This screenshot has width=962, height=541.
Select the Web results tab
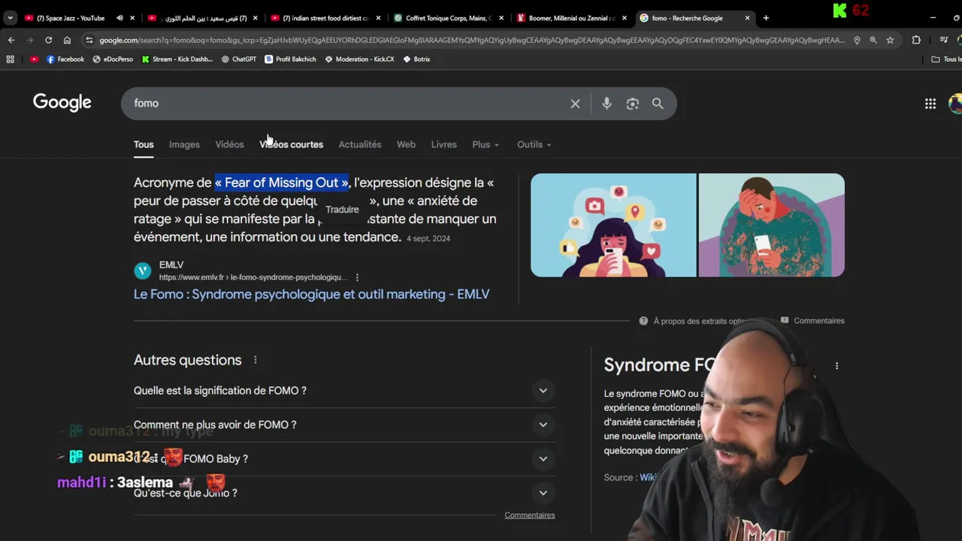click(x=406, y=144)
